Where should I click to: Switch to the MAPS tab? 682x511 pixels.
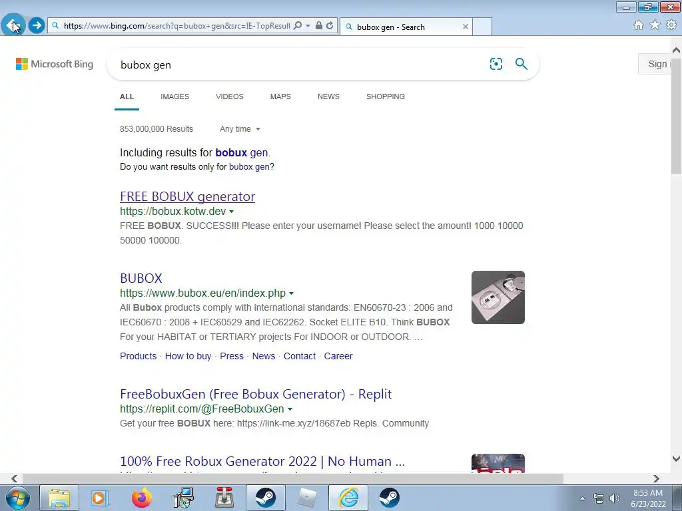coord(280,96)
